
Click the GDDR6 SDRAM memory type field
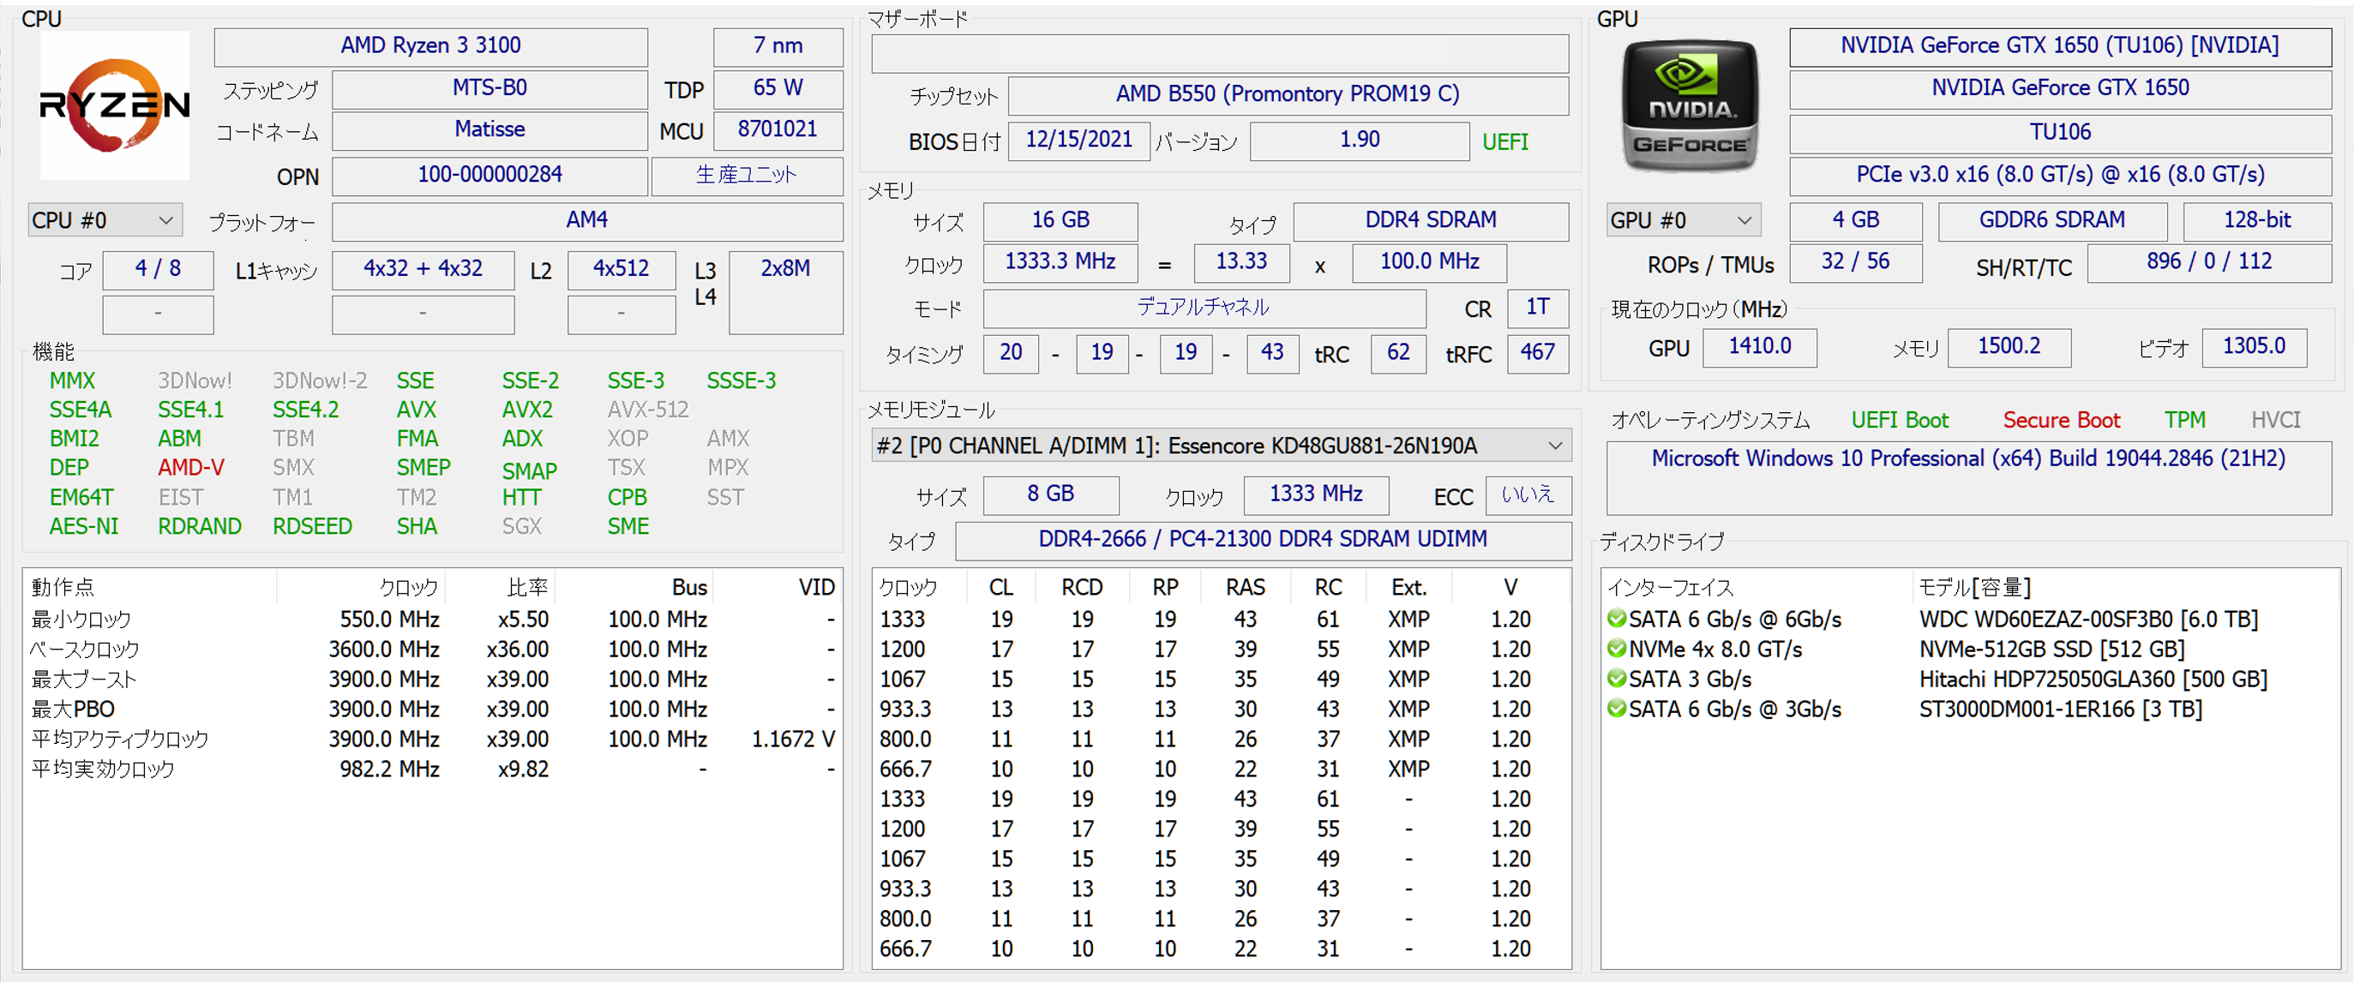[x=2051, y=220]
